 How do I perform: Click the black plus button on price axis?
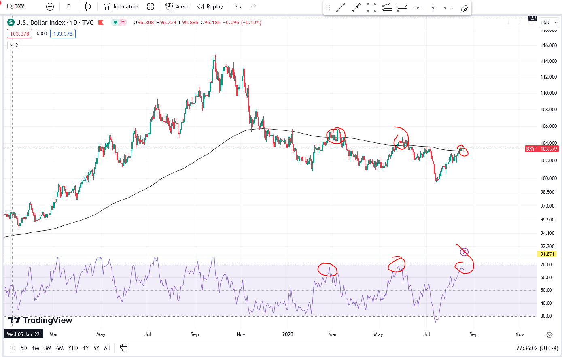[x=532, y=17]
